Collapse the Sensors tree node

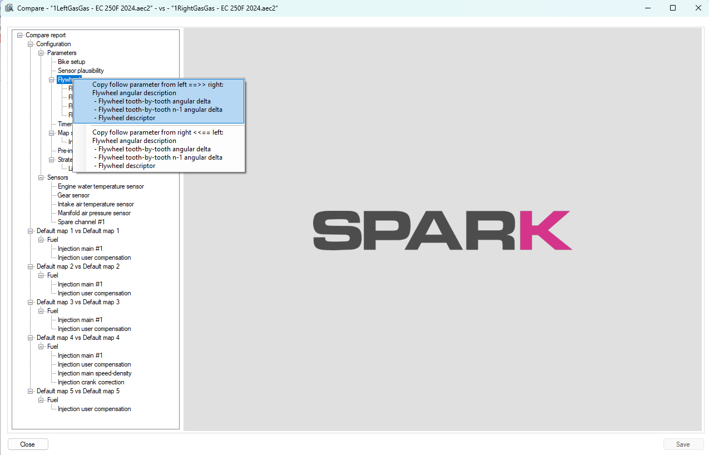coord(41,177)
